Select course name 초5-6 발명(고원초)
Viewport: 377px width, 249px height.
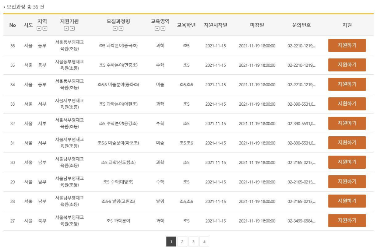[x=118, y=201]
